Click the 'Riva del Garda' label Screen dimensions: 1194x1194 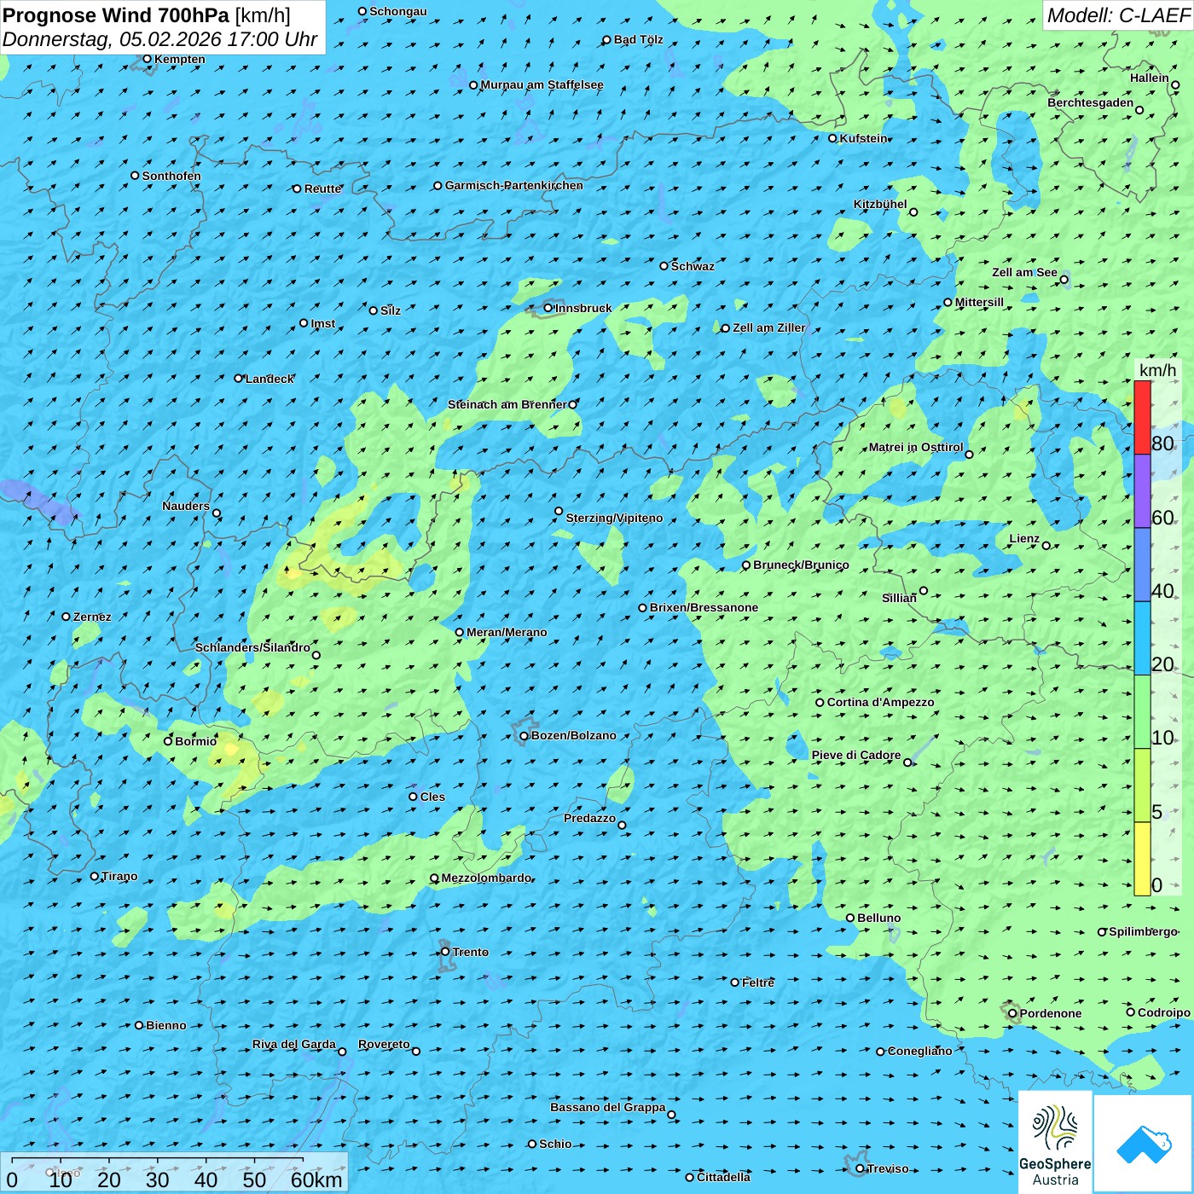click(x=294, y=1044)
